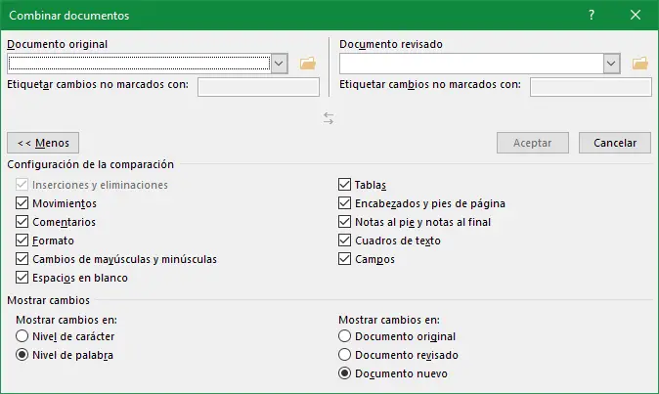Toggle the Cuadros de texto checkbox
659x394 pixels.
345,241
